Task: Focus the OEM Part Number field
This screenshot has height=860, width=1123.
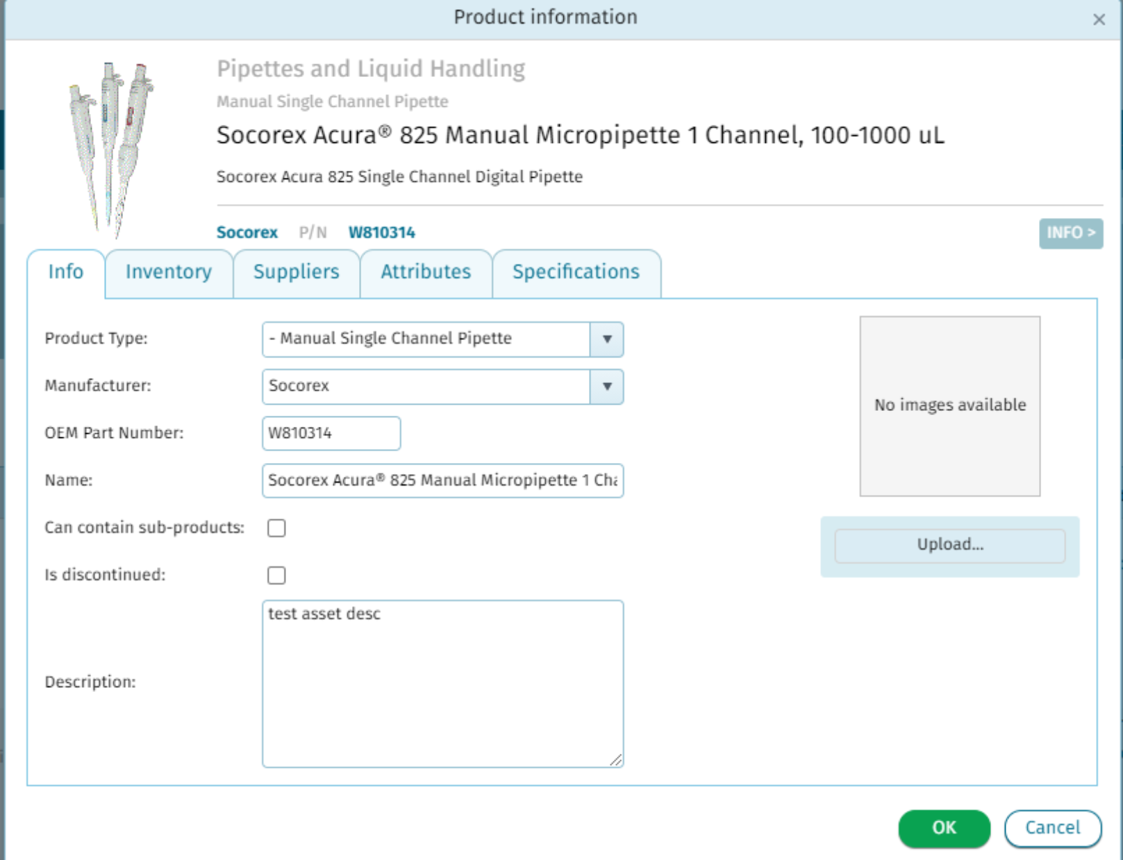Action: point(331,433)
